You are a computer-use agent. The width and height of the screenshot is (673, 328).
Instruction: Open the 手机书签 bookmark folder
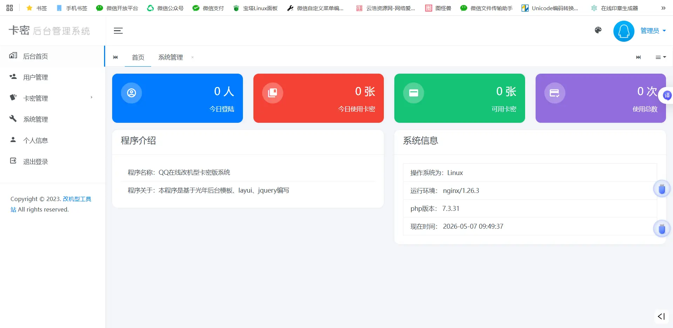click(x=72, y=8)
